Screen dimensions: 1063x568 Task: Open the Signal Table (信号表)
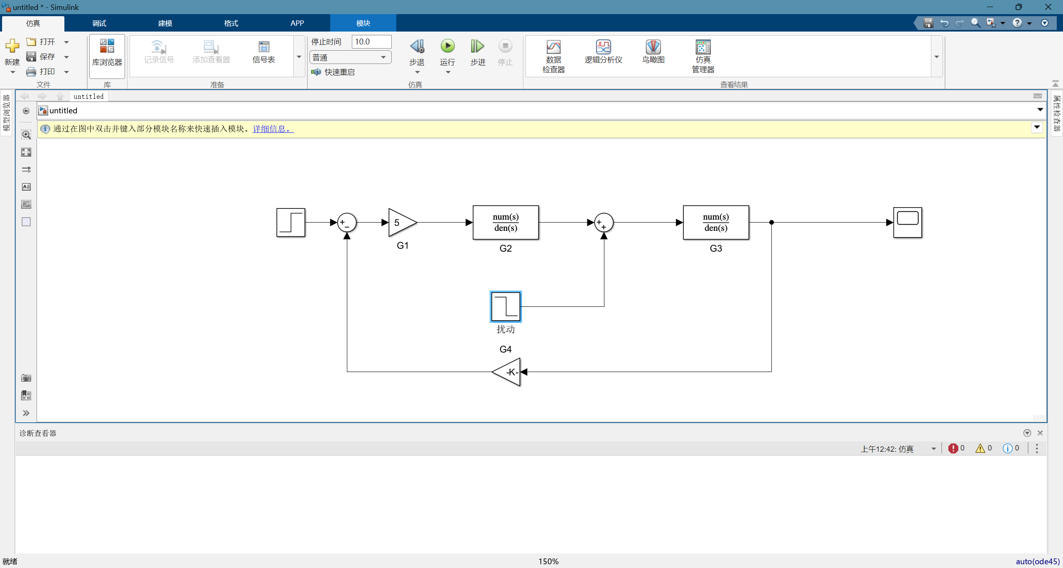pos(263,52)
